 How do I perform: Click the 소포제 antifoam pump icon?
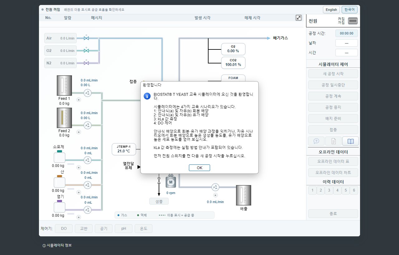click(x=88, y=160)
